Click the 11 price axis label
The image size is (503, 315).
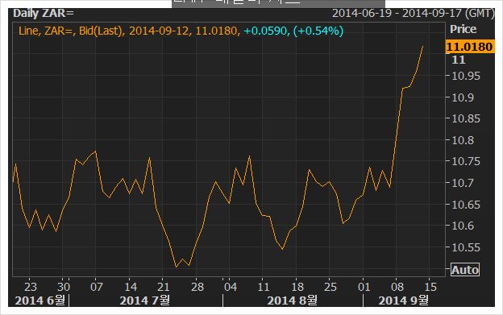point(458,60)
